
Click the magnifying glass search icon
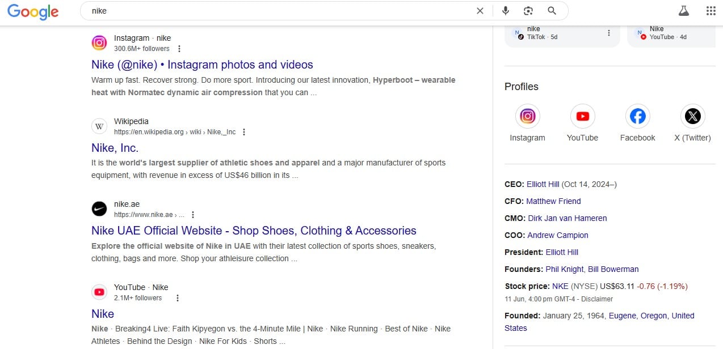tap(552, 11)
